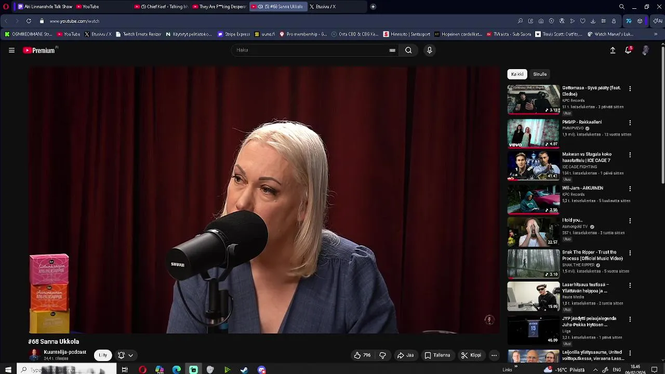Image resolution: width=665 pixels, height=374 pixels.
Task: Switch to Etusivu / X browser tab
Action: click(338, 7)
